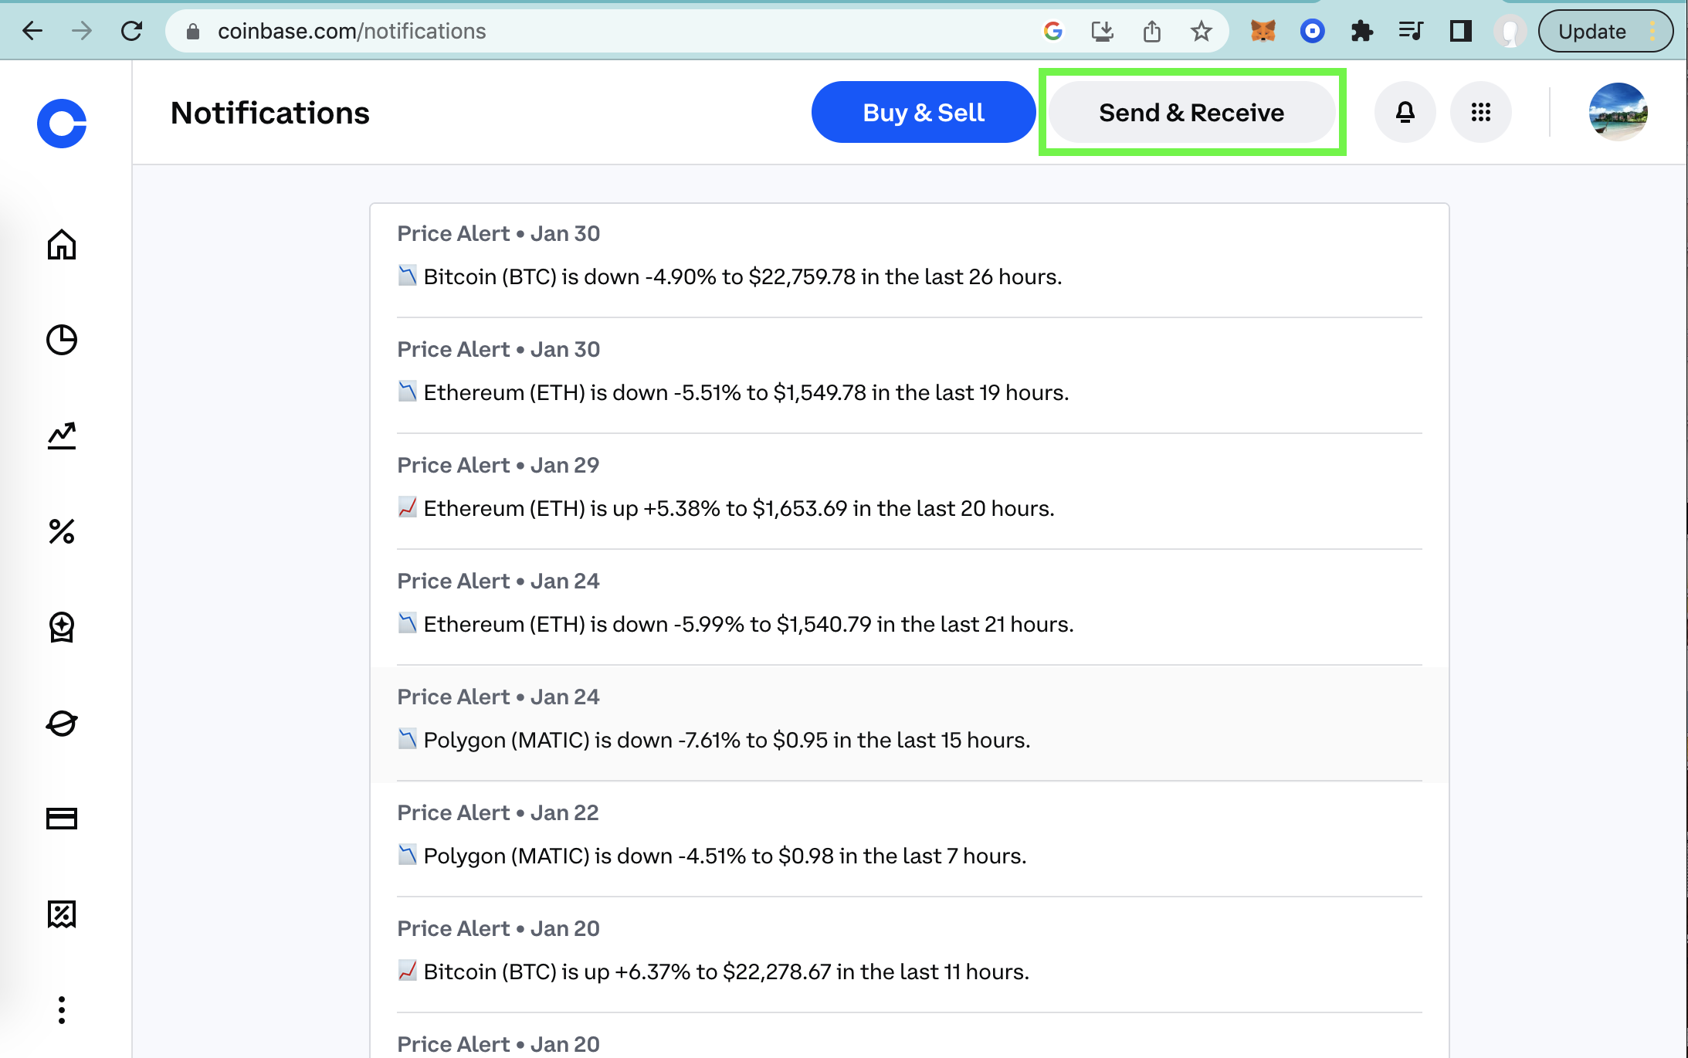Open the profile avatar picture
1688x1058 pixels.
coord(1619,113)
